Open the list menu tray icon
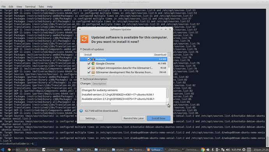 pyautogui.click(x=218, y=150)
